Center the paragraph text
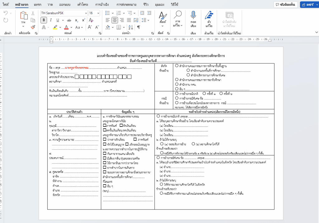 pos(115,20)
